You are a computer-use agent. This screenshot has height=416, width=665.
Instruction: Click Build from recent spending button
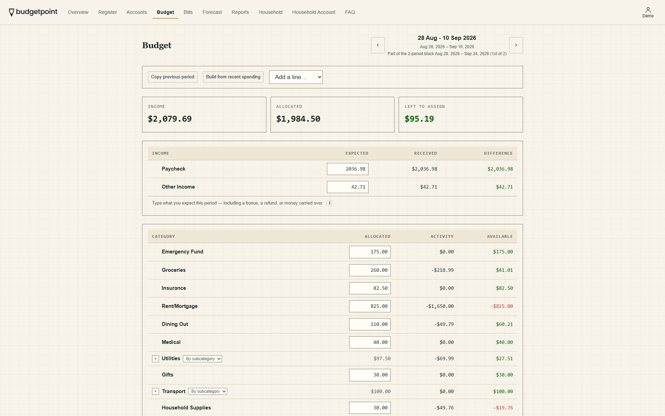[233, 77]
